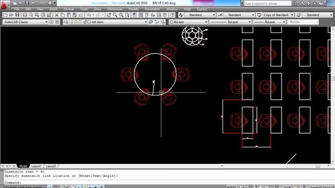Expand the ByLayer linetype dropdown

[250, 22]
